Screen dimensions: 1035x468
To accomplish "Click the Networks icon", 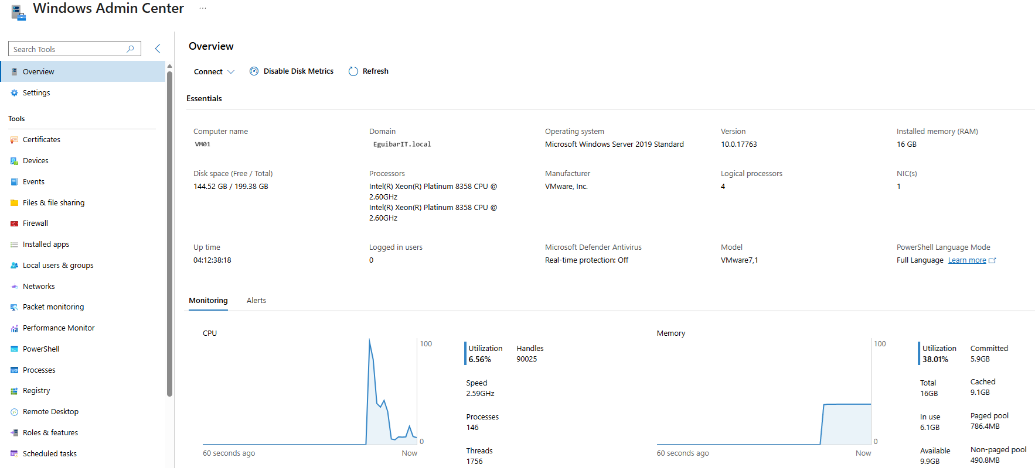I will pyautogui.click(x=14, y=287).
